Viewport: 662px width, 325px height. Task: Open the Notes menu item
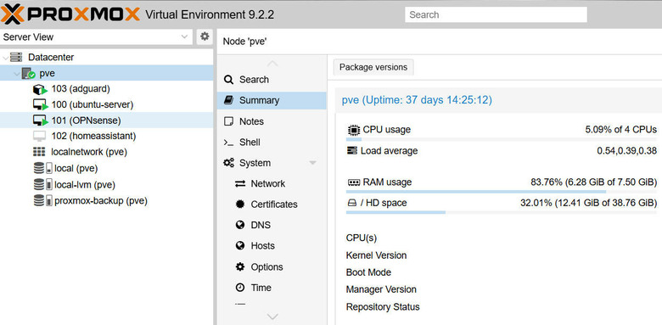(x=272, y=121)
